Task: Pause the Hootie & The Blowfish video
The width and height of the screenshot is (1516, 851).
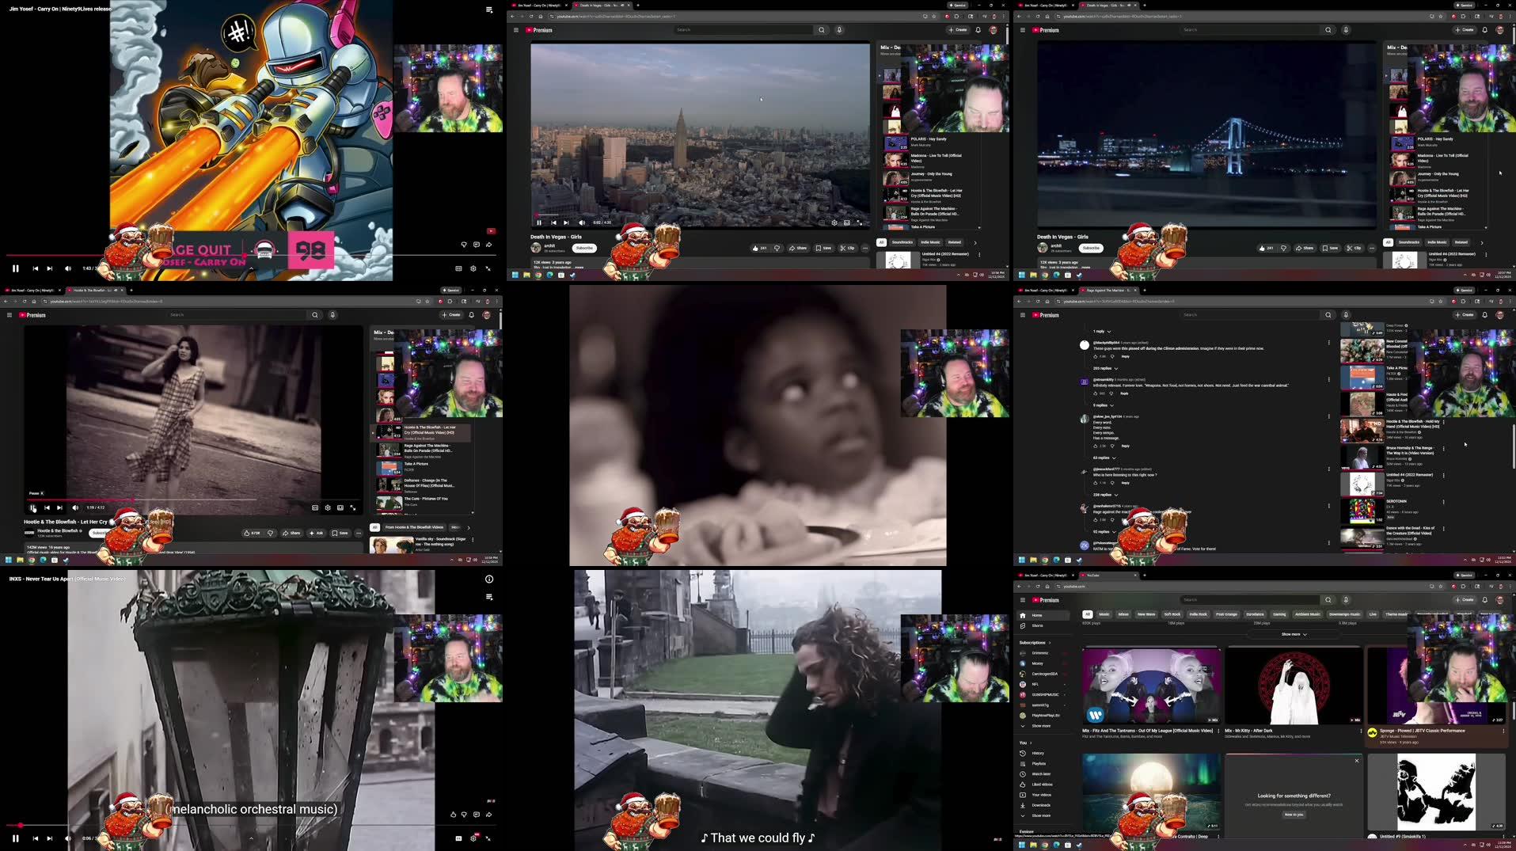Action: click(32, 507)
